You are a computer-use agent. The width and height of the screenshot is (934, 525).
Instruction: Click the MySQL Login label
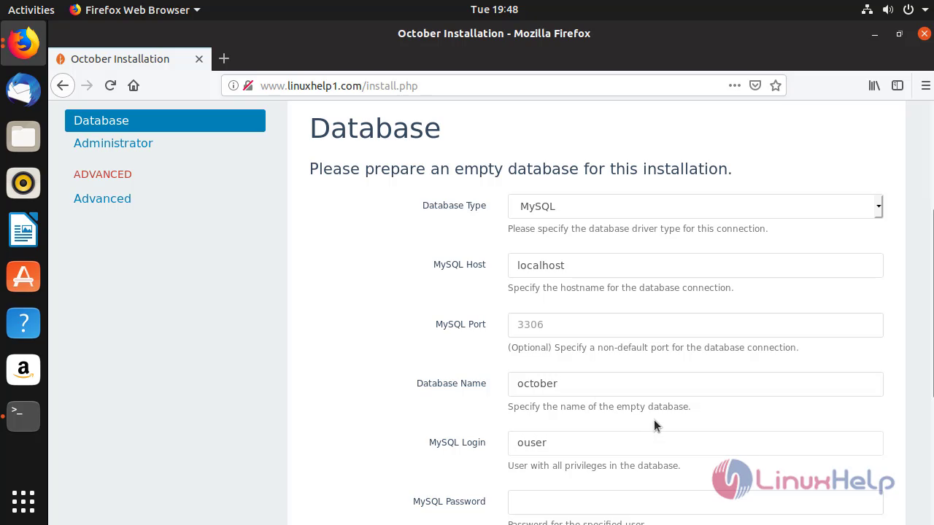coord(458,443)
